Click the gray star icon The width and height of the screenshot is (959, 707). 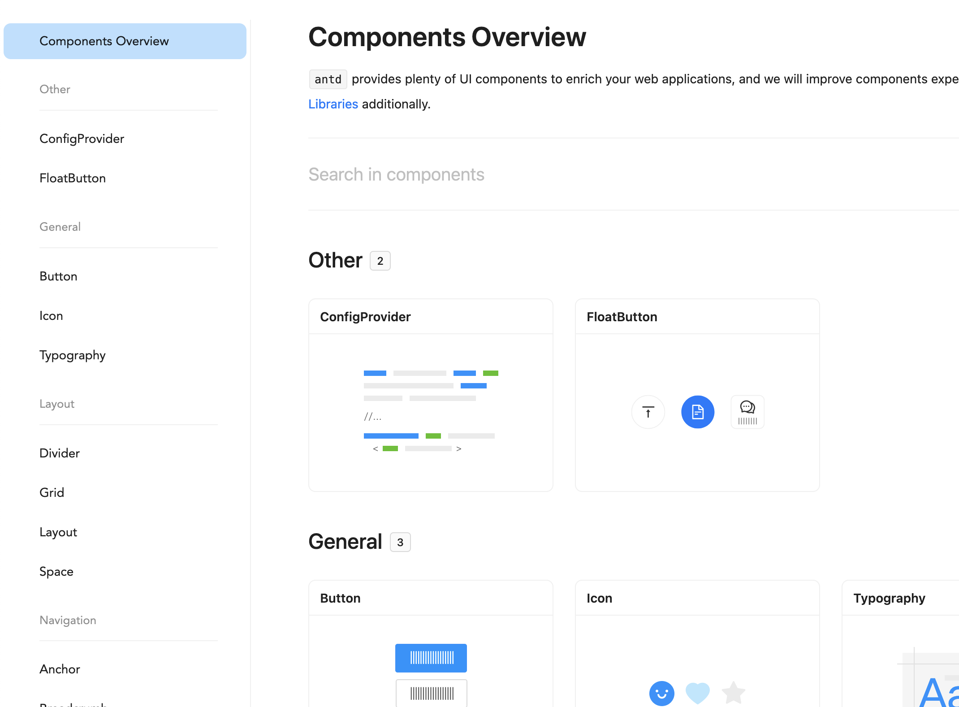pos(734,693)
